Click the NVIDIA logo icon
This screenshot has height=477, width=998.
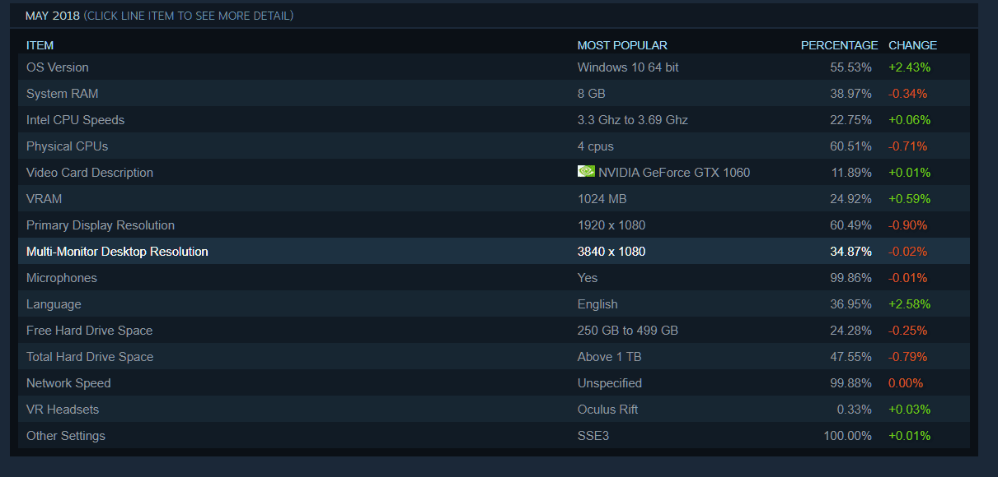tap(586, 172)
